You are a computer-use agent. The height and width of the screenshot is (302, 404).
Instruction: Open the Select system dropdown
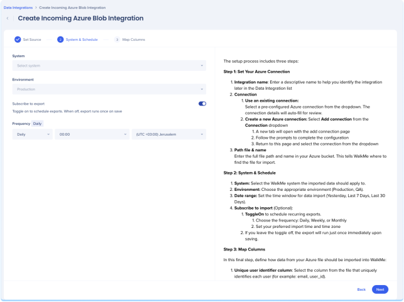coord(109,65)
